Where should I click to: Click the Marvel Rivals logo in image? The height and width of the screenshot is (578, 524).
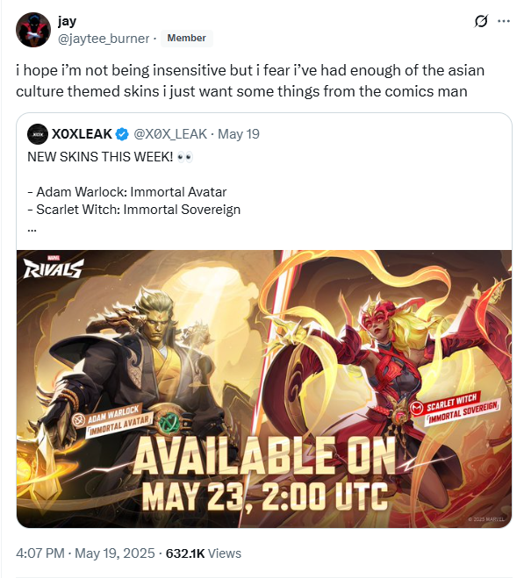pos(54,267)
